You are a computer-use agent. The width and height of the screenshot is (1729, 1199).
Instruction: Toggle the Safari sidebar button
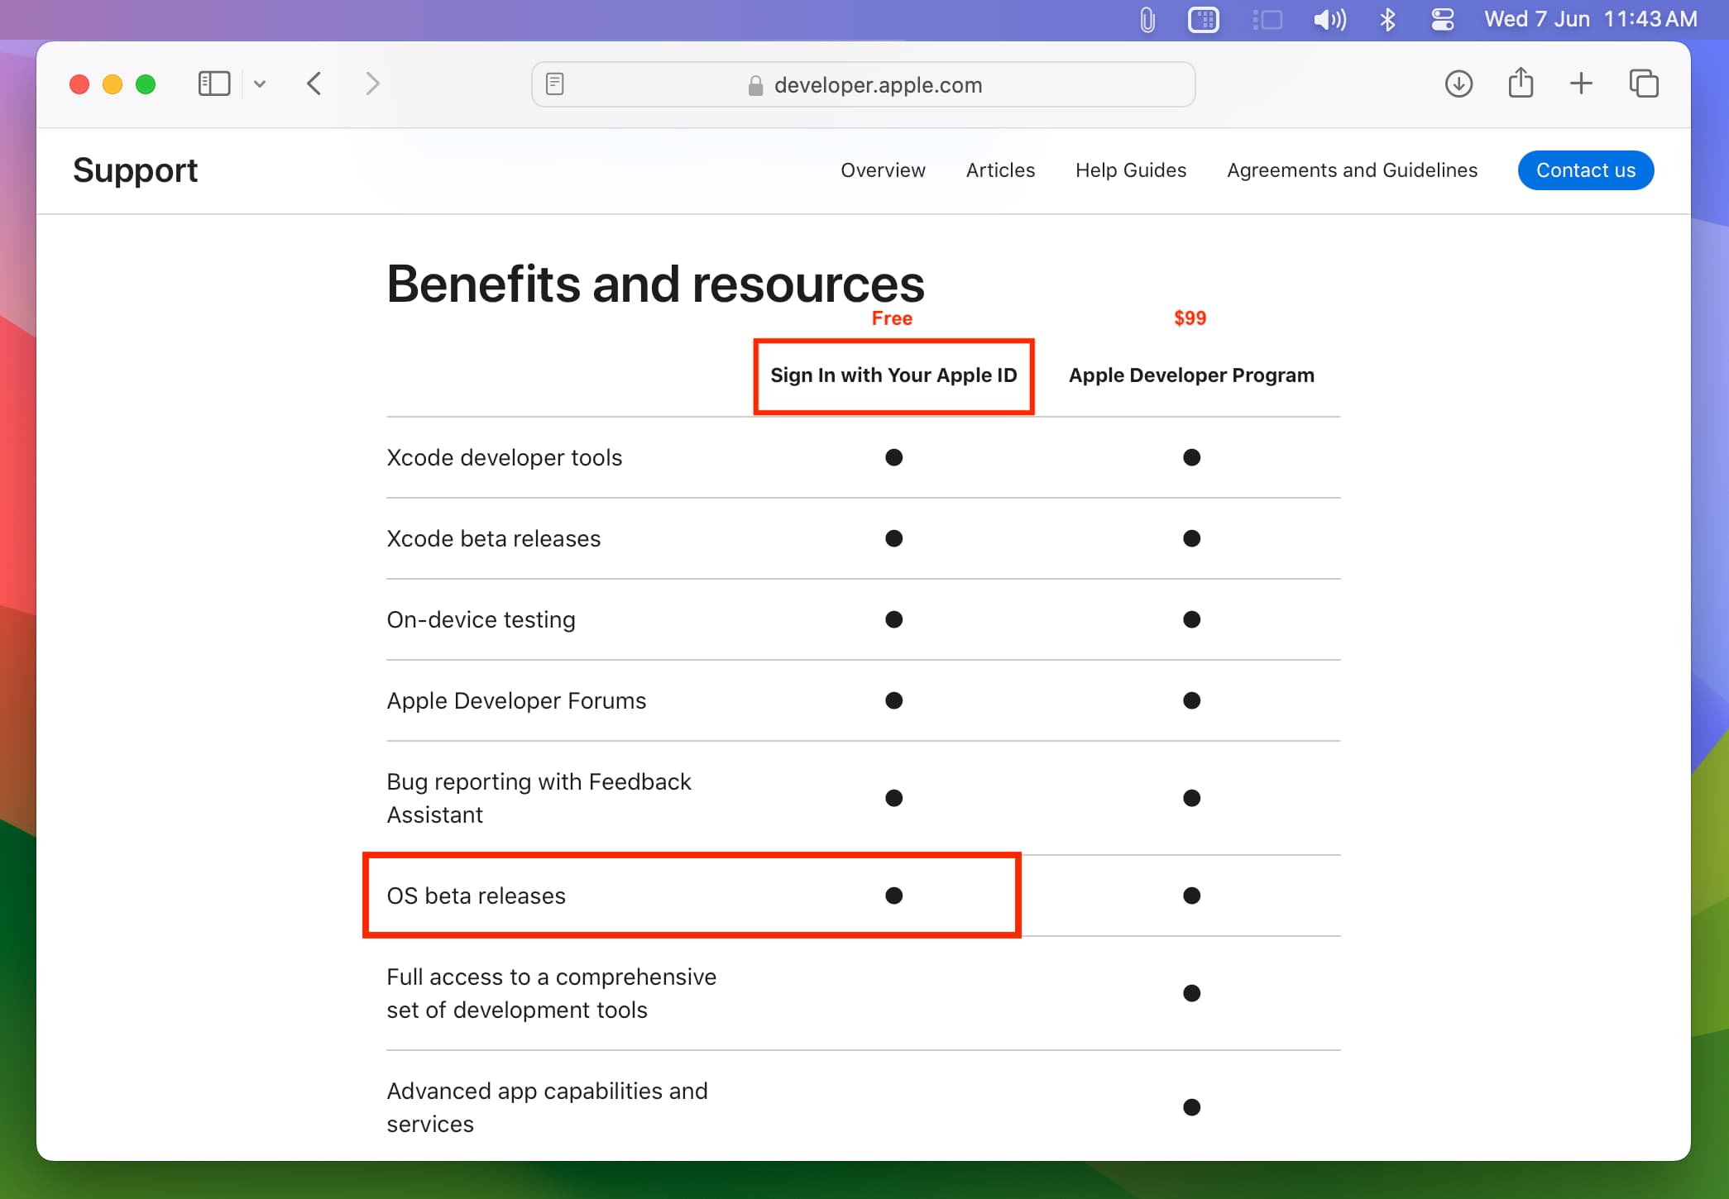(x=214, y=84)
